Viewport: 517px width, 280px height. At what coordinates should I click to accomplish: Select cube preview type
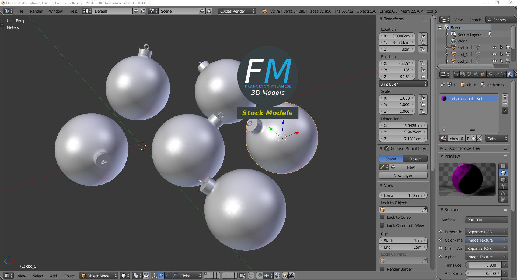click(503, 180)
